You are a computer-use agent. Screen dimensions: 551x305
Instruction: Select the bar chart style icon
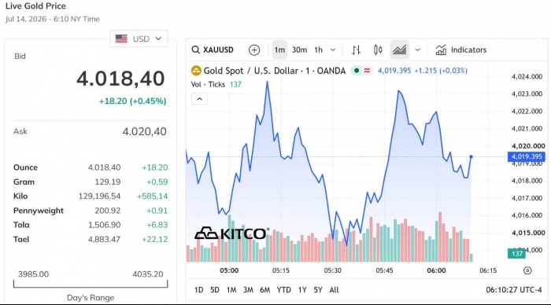click(356, 50)
